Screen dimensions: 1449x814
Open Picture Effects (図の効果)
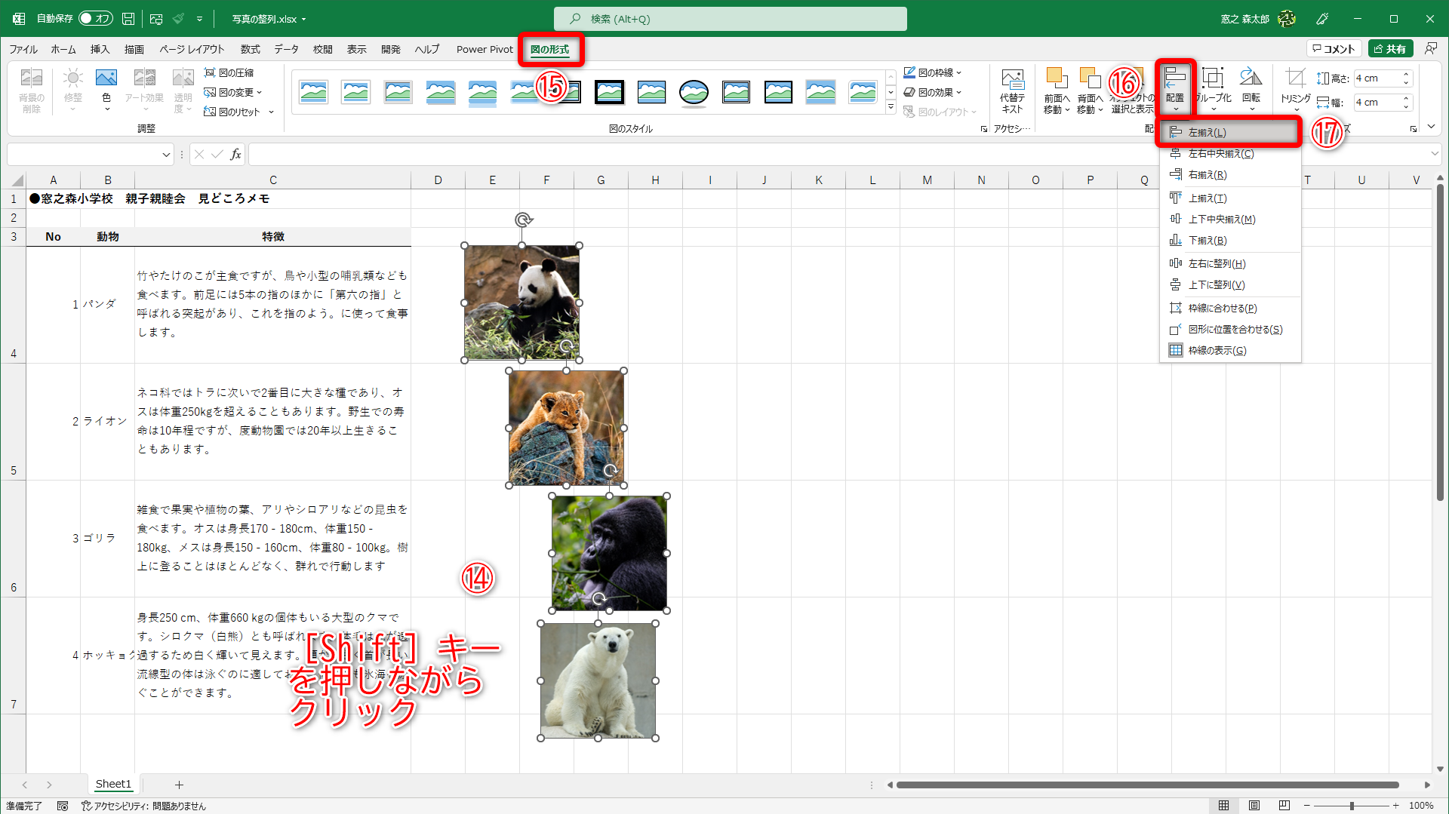tap(934, 92)
